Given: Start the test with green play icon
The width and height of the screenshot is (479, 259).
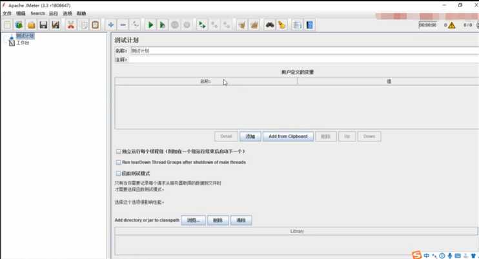Looking at the screenshot, I should click(150, 25).
